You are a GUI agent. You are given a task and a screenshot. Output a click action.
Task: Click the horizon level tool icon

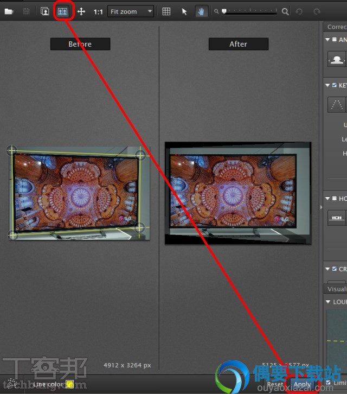click(337, 218)
